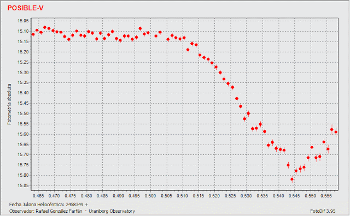This screenshot has height=216, width=350.
Task: Select the 0.520 x-axis tick
Action: [x=215, y=196]
